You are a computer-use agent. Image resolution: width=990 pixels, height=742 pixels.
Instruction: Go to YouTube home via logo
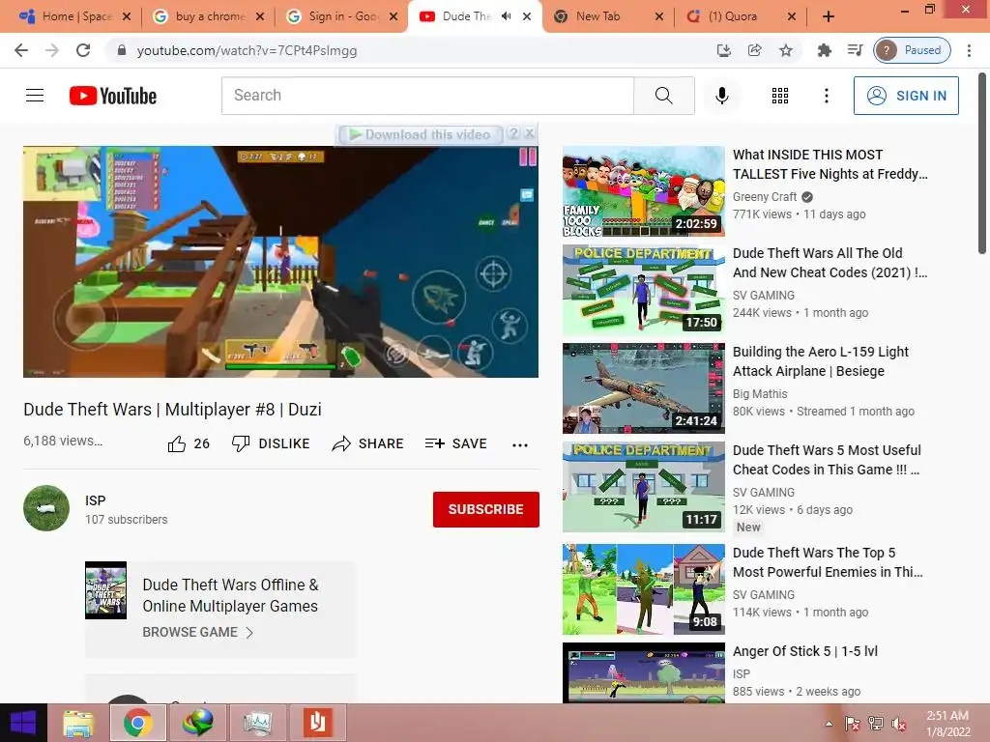113,96
